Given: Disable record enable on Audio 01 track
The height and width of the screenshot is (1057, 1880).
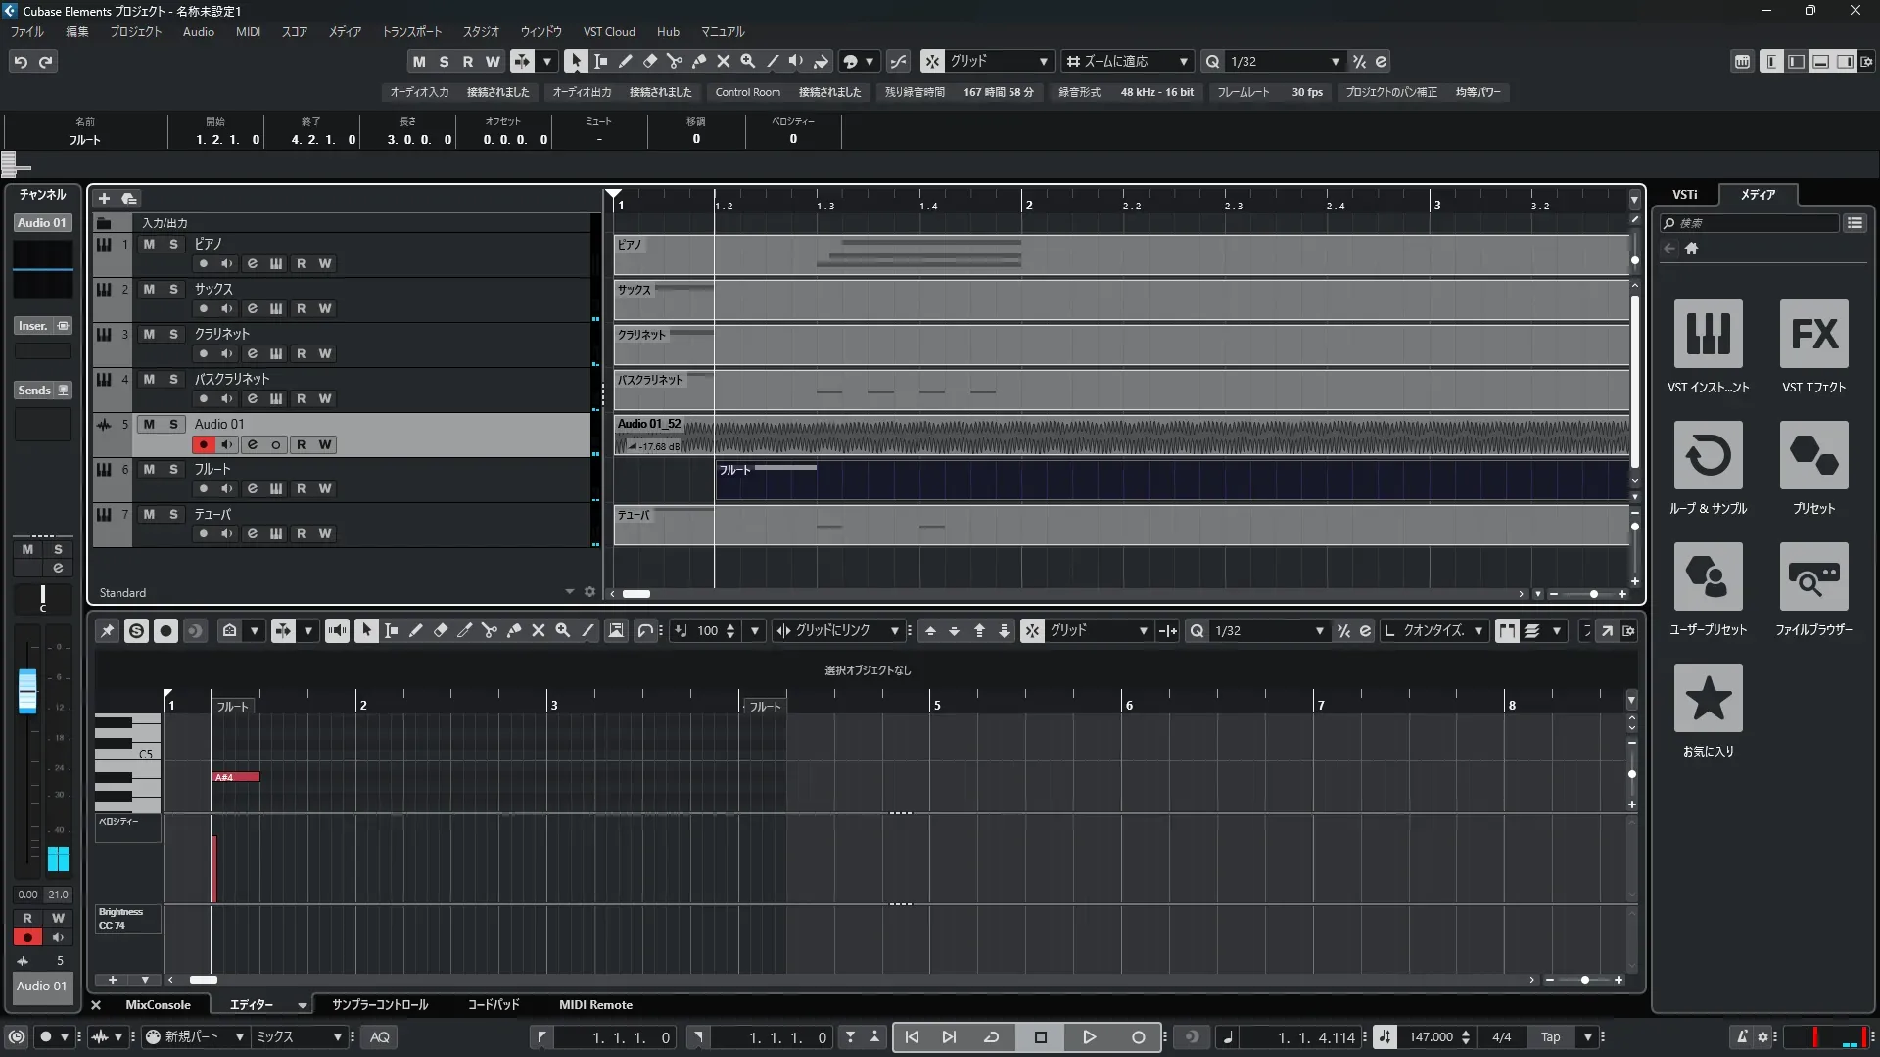Looking at the screenshot, I should (x=203, y=444).
